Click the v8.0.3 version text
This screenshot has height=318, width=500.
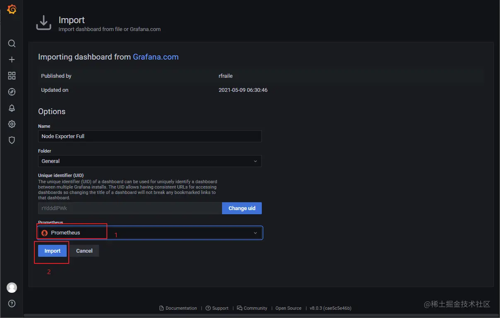coord(331,308)
